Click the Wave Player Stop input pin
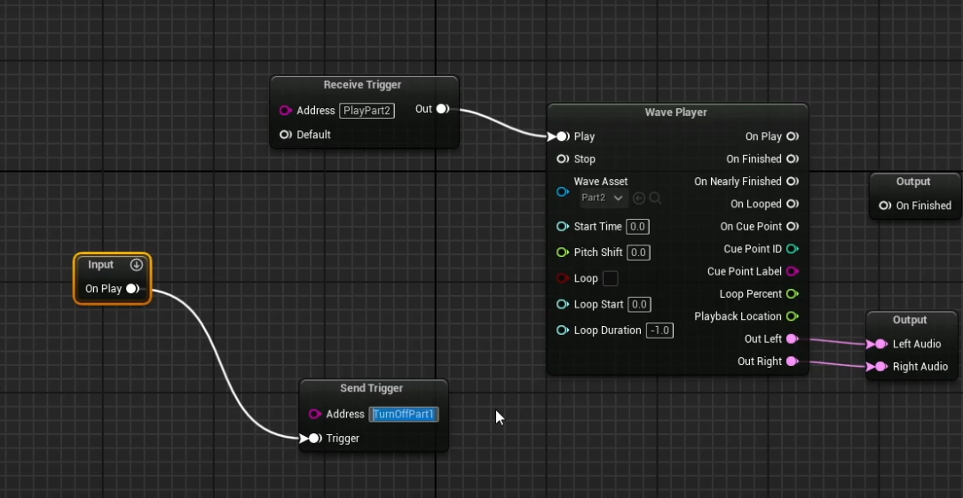 (563, 160)
